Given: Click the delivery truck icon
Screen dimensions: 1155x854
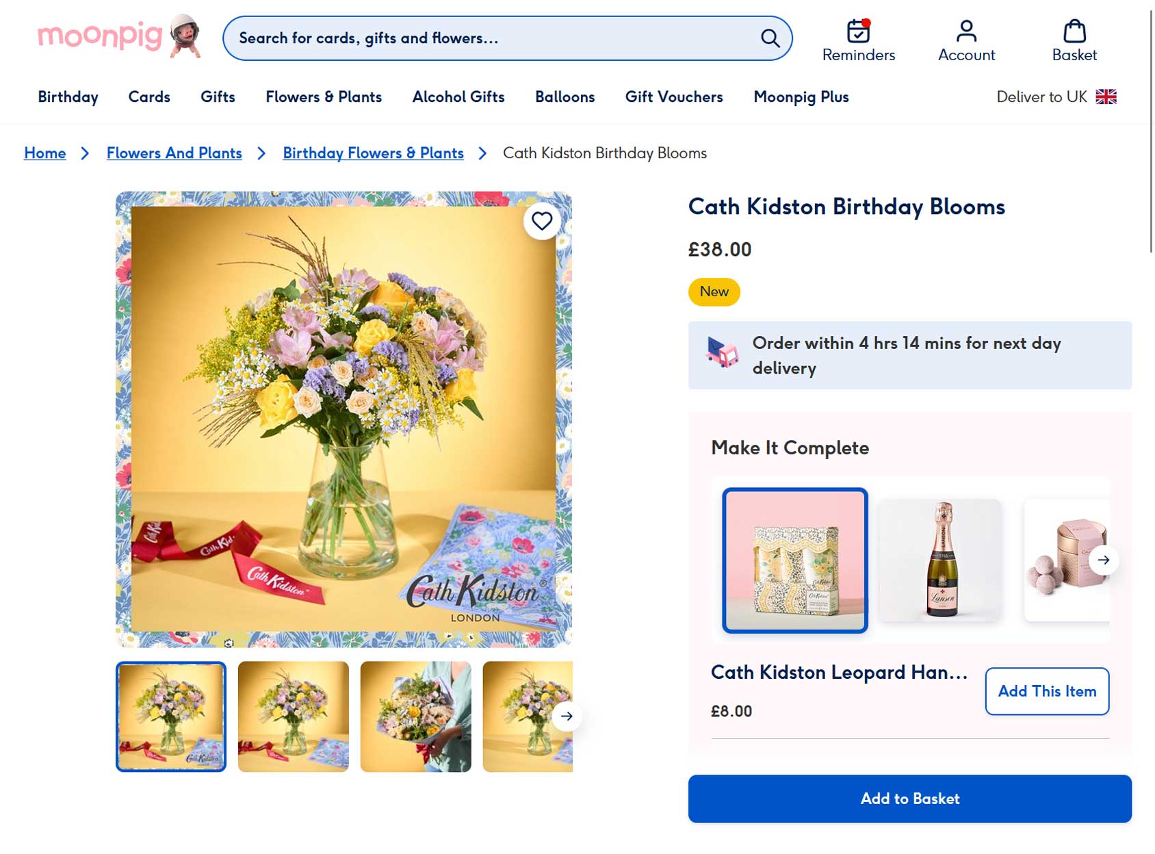Looking at the screenshot, I should point(722,352).
